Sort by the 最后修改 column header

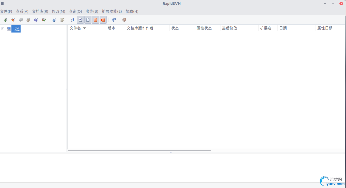[239, 28]
